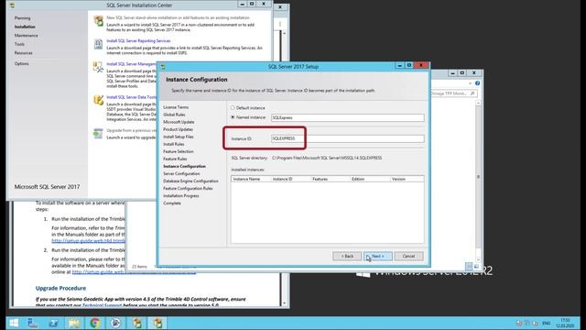Click the Instance Configuration step in the sidebar
Viewport: 586px width, 330px height.
184,166
